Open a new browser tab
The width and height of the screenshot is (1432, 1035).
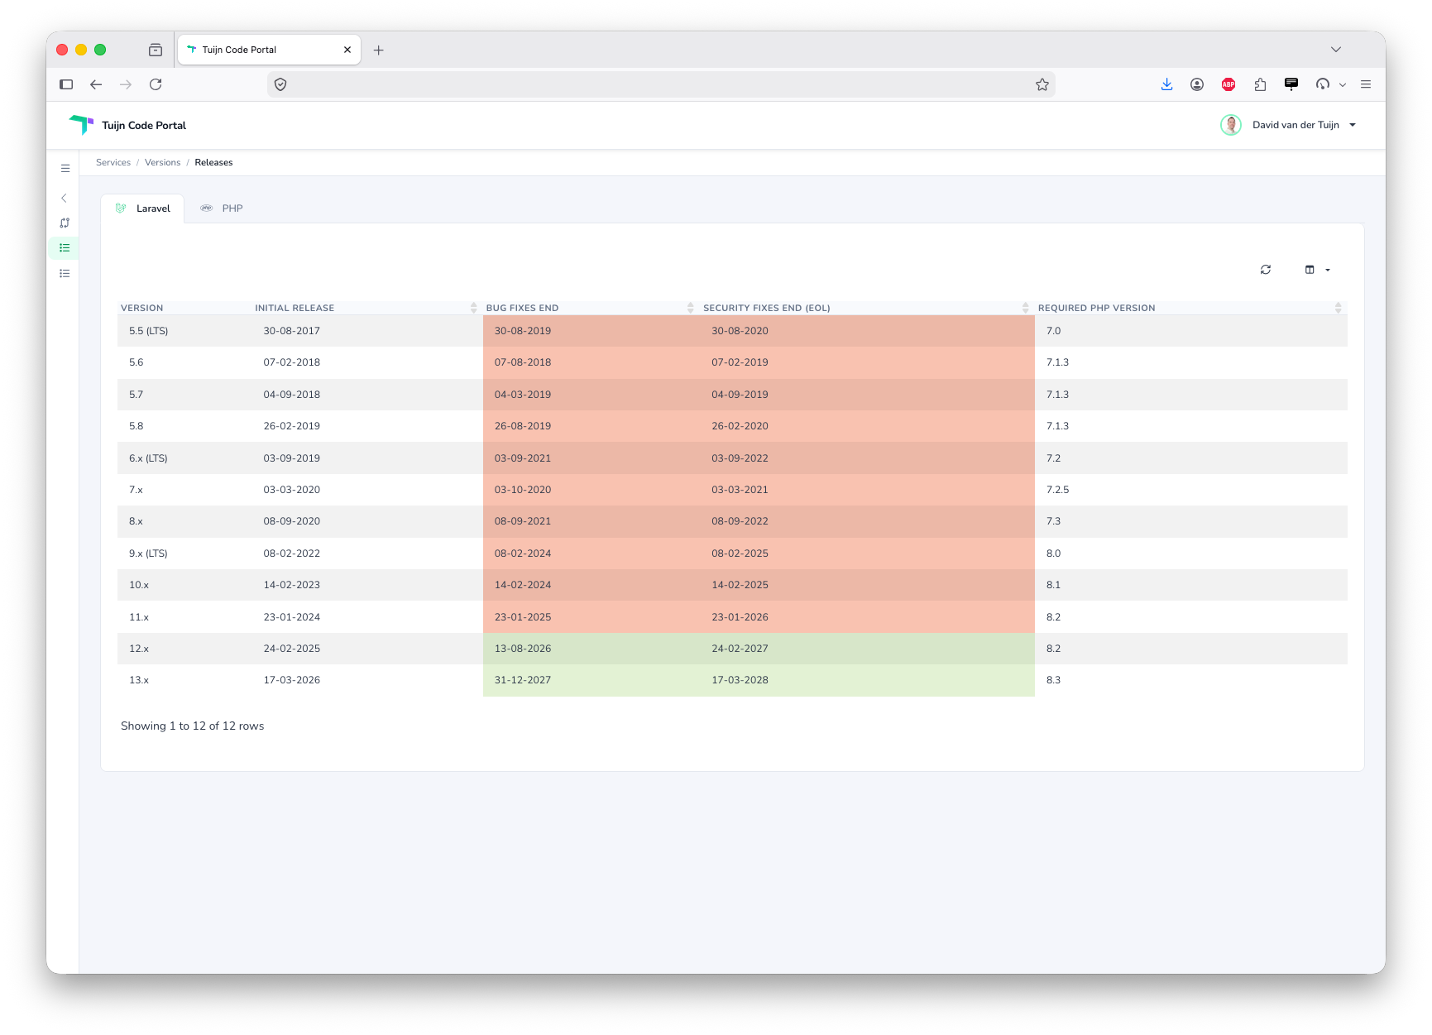pos(379,50)
